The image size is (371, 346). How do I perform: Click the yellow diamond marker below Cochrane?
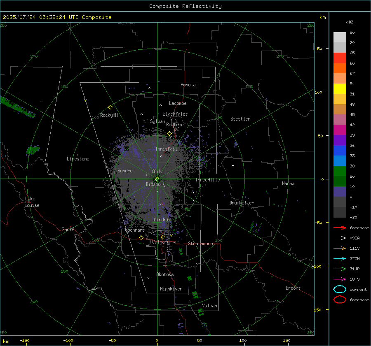tap(141, 237)
